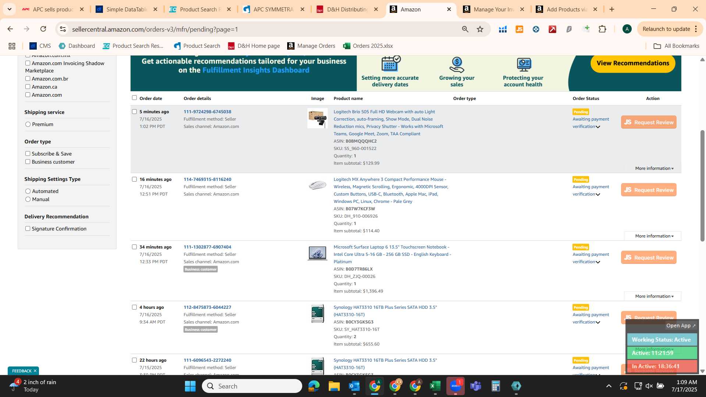Go back with the browser back arrow
This screenshot has width=706, height=397.
(10, 29)
